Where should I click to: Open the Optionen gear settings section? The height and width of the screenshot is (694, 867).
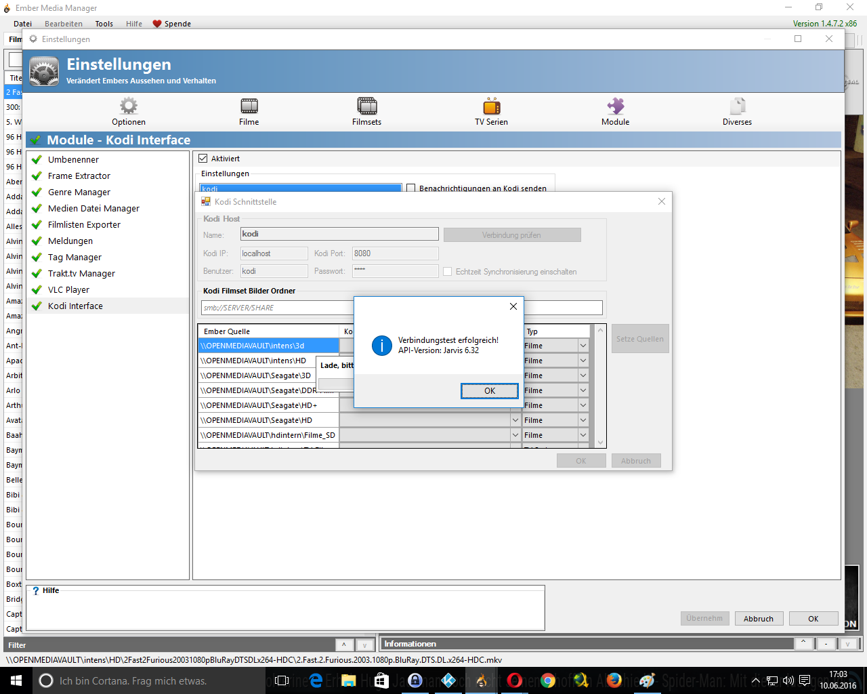click(129, 111)
